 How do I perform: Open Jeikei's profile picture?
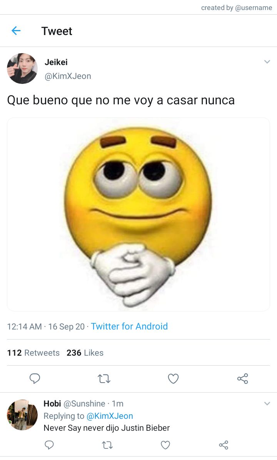tap(22, 69)
